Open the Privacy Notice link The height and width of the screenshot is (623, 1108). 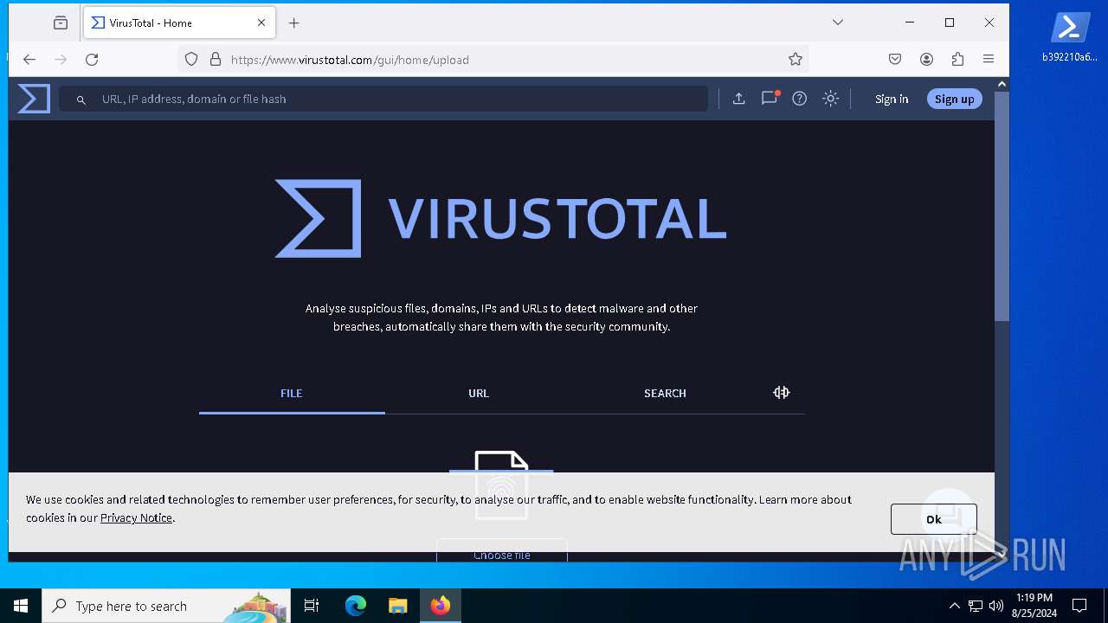[x=136, y=517]
